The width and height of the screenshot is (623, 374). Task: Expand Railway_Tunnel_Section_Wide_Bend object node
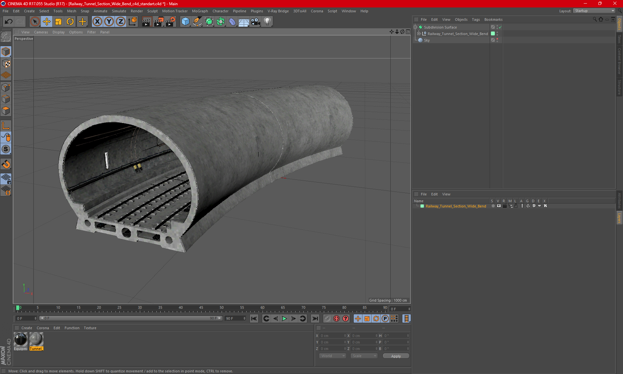click(x=419, y=34)
